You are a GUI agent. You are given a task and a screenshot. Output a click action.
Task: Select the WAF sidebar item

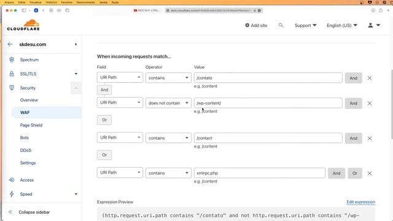point(47,112)
